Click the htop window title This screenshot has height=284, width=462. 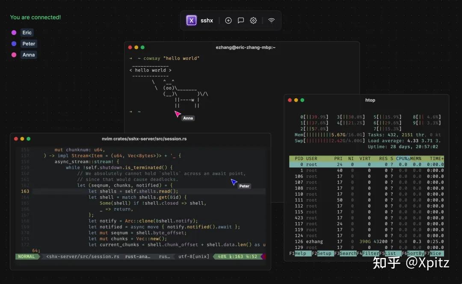click(370, 100)
